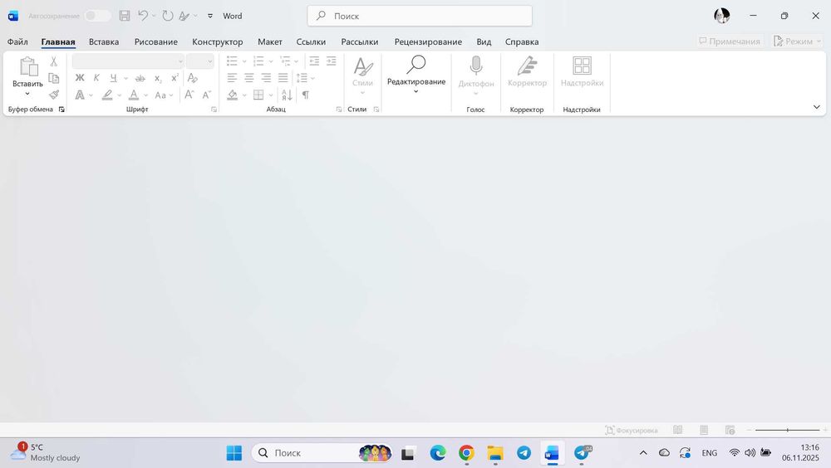
Task: Increase font size icon
Action: (x=189, y=95)
